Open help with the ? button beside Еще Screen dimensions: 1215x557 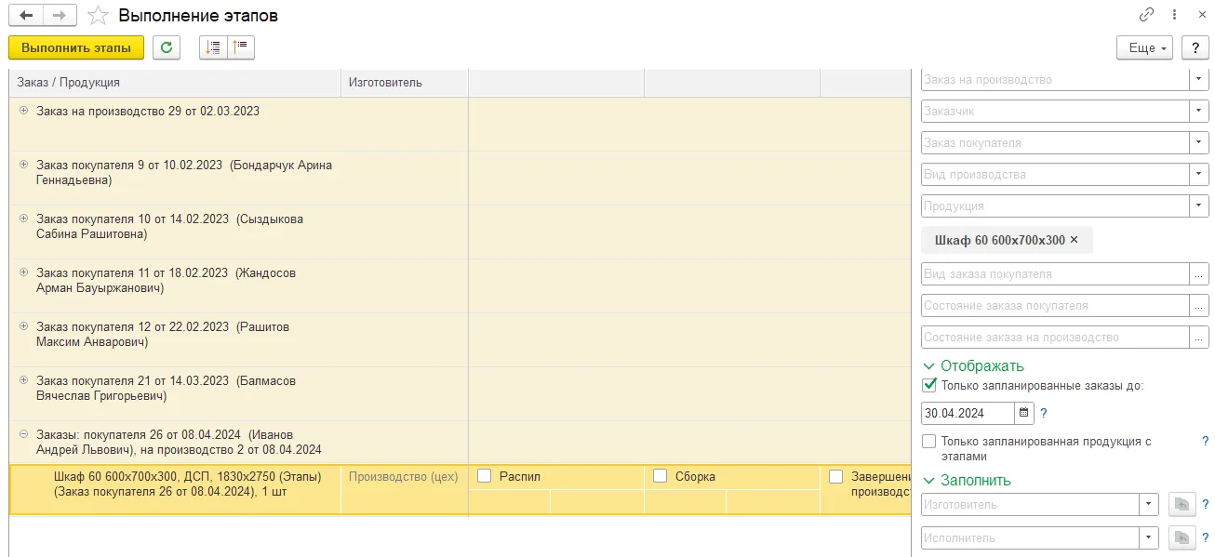coord(1195,48)
